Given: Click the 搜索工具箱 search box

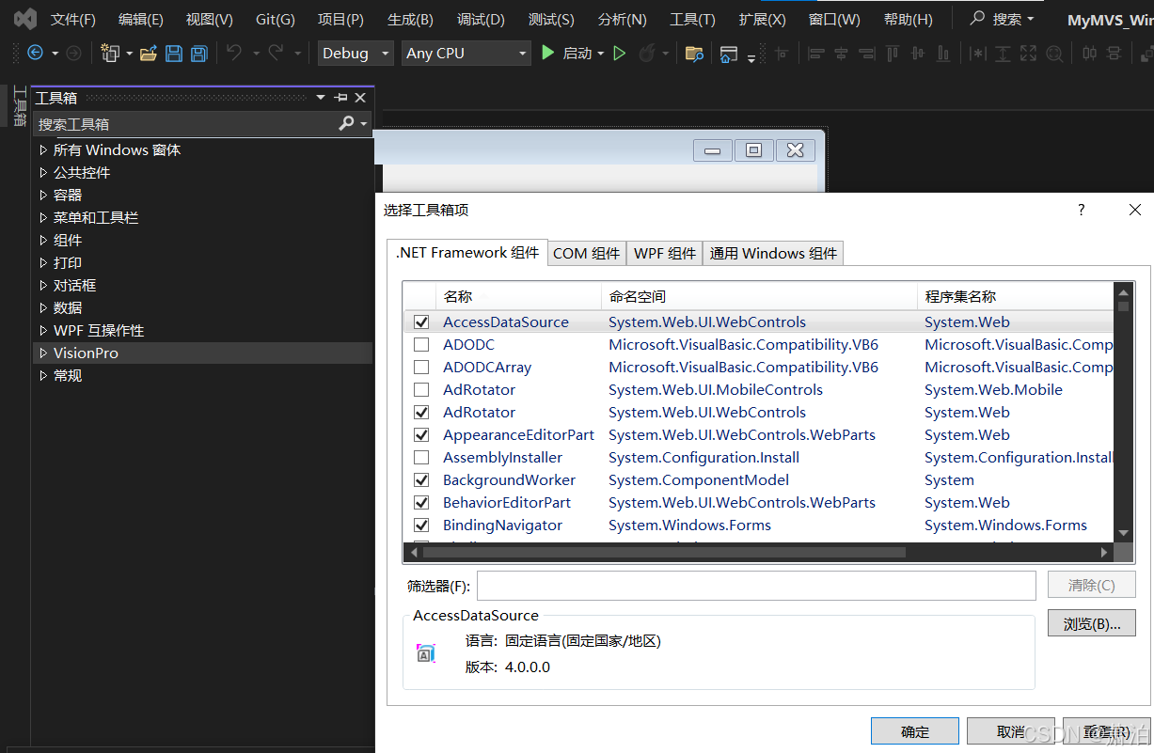Looking at the screenshot, I should (186, 123).
